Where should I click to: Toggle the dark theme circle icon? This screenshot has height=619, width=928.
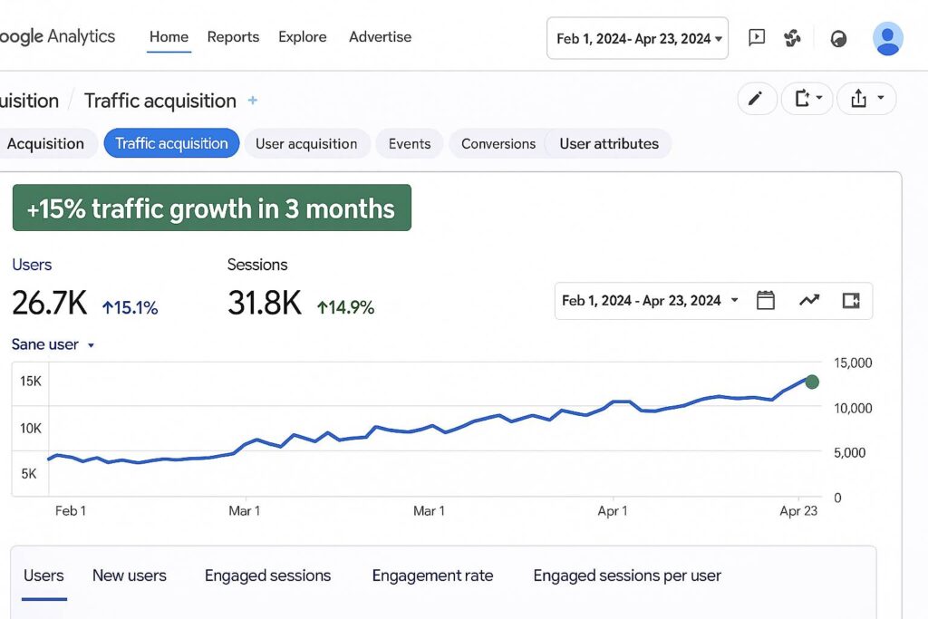click(x=838, y=39)
